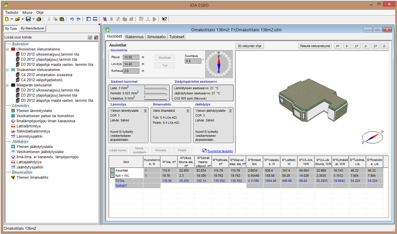
Task: Toggle the side panel layout icon
Action: coord(89,19)
